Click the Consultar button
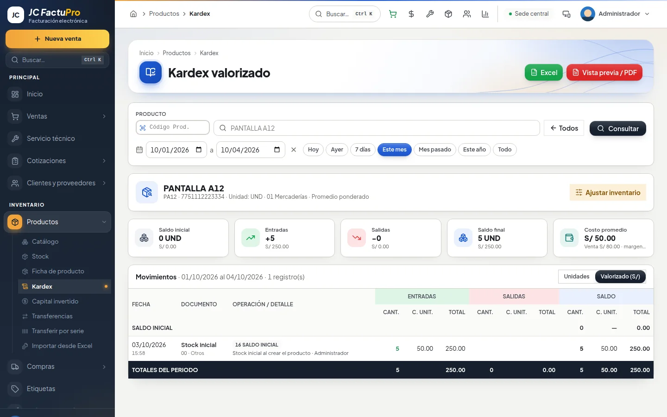 click(618, 128)
